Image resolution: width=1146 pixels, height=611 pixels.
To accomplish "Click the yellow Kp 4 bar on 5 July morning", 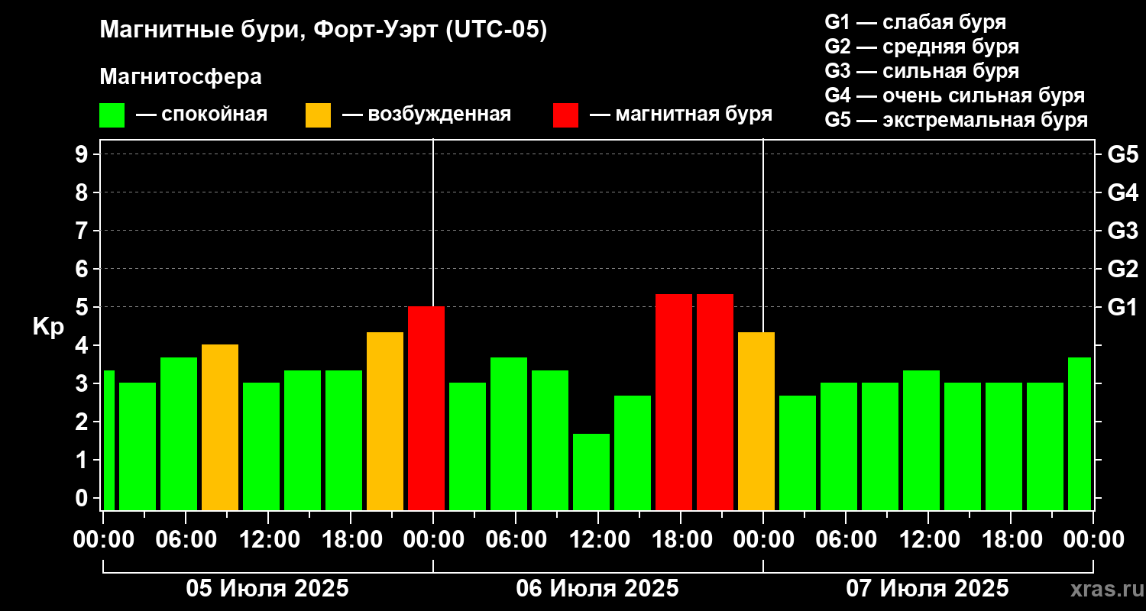I will tap(220, 427).
